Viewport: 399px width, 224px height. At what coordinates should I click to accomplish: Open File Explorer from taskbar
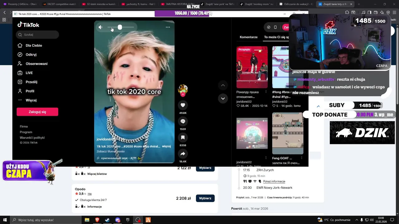pos(87,220)
